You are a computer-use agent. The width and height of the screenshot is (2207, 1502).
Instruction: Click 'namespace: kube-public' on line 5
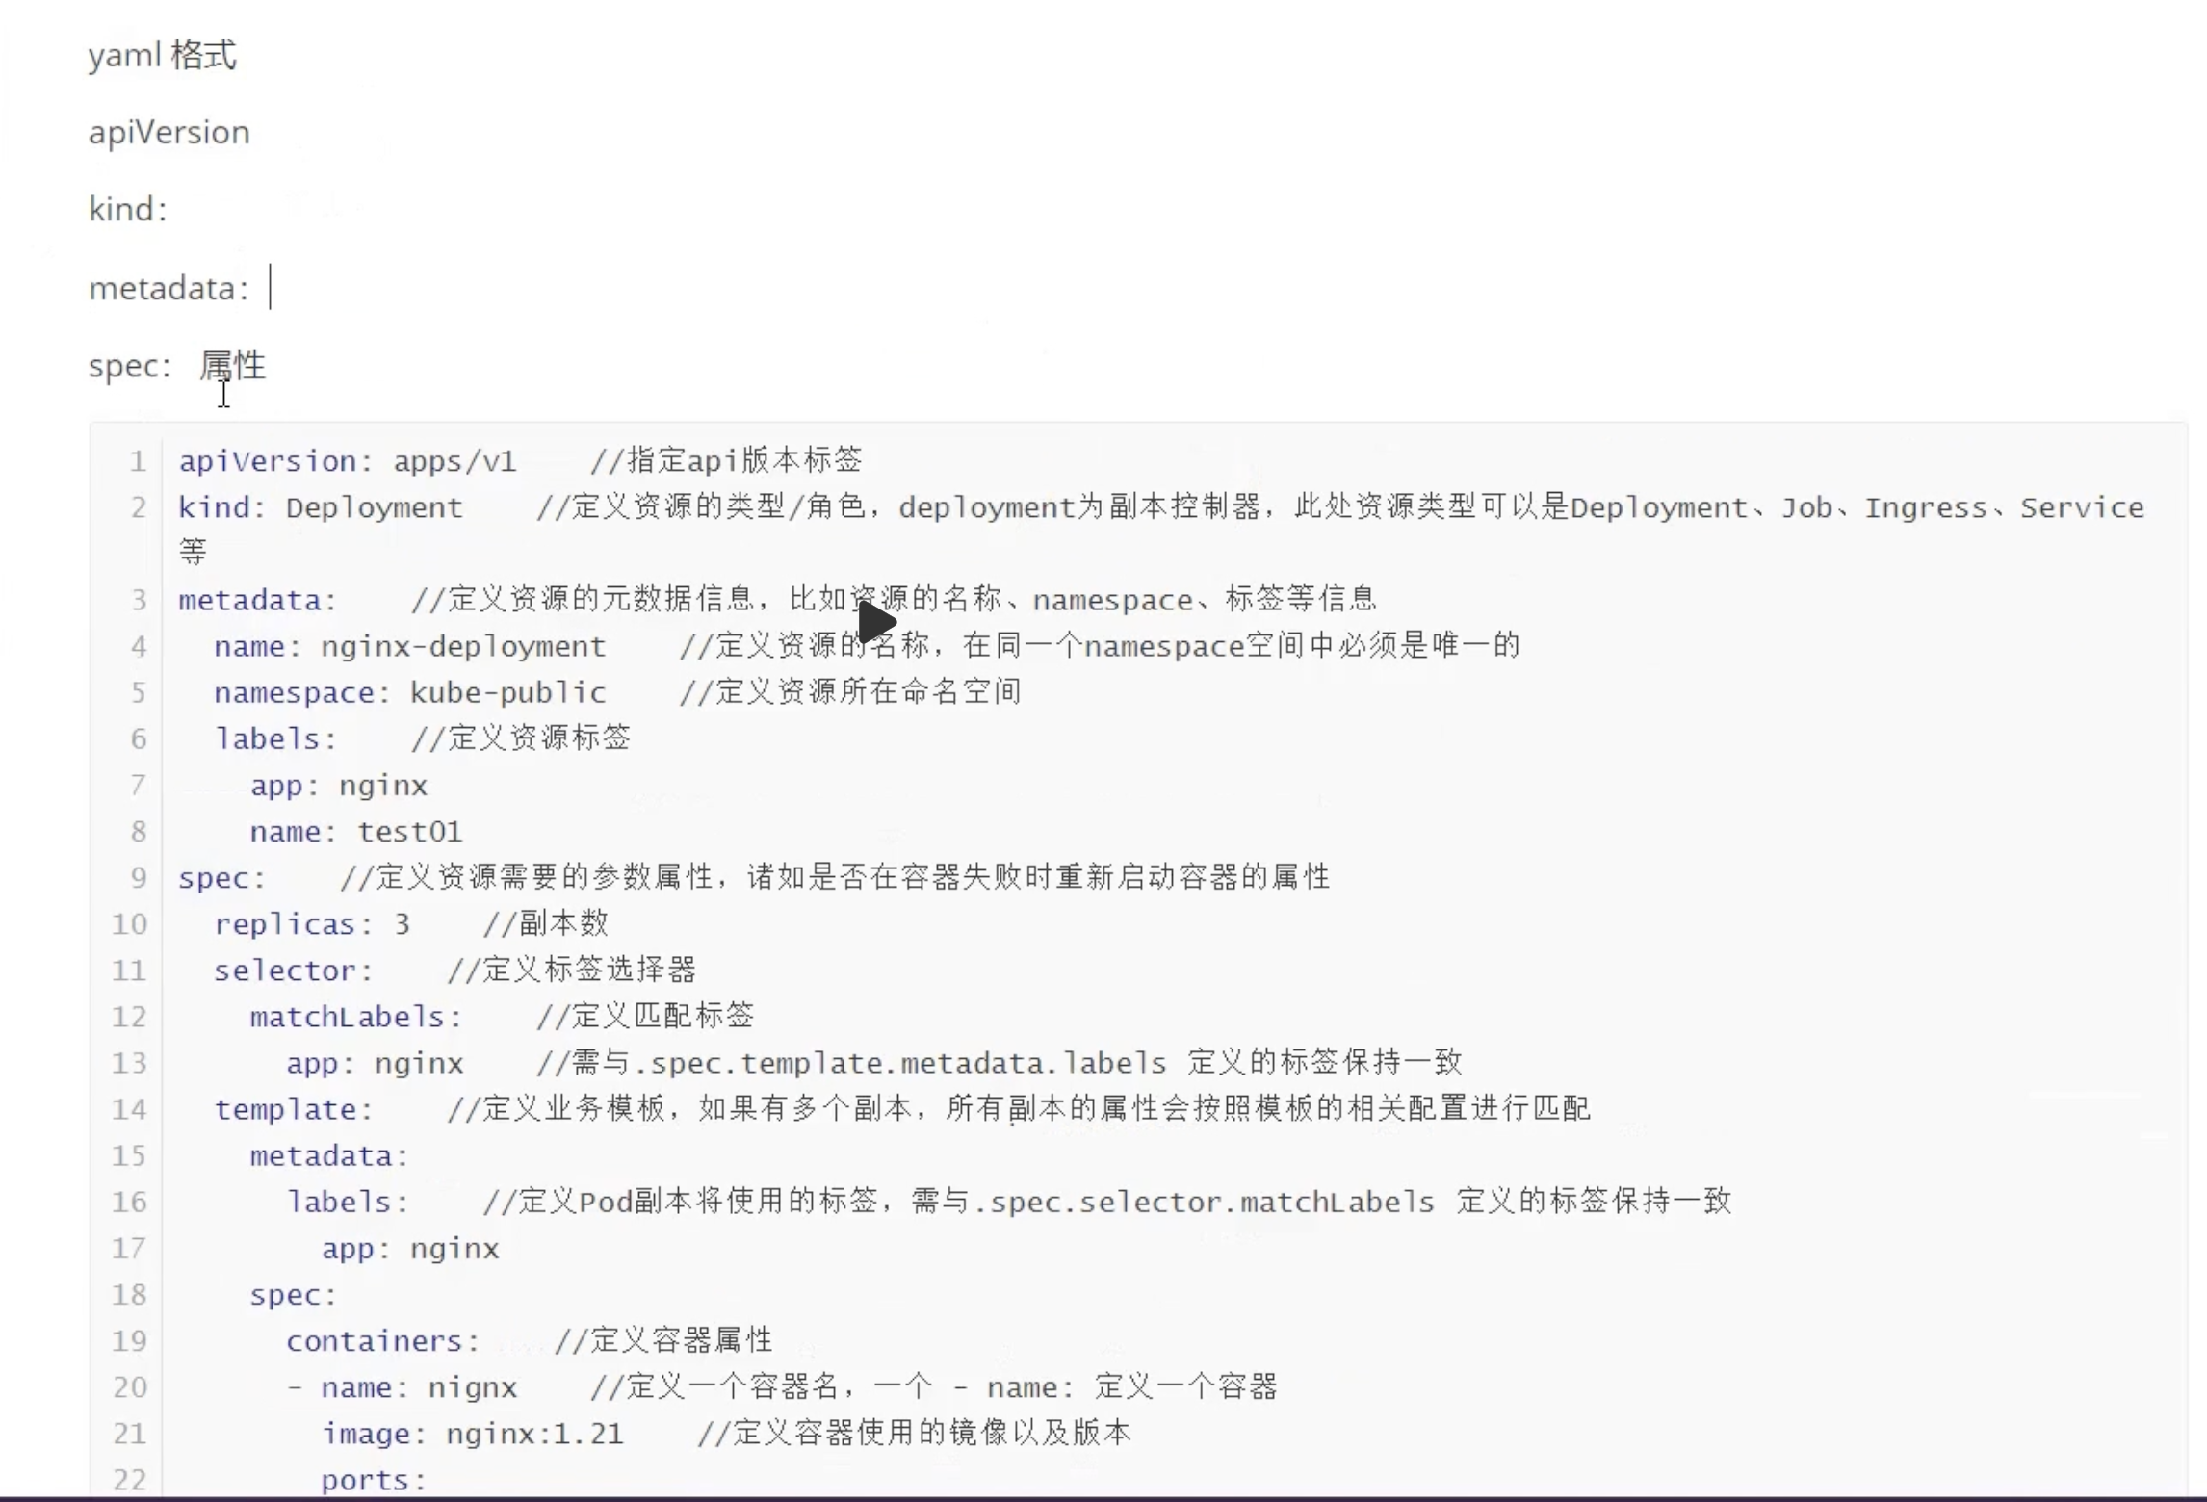410,692
